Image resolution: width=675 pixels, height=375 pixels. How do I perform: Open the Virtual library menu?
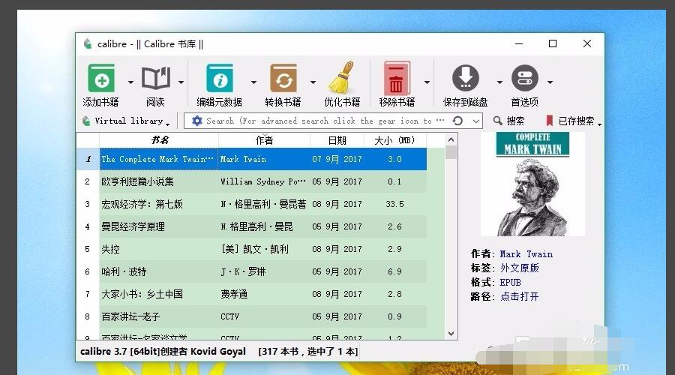pyautogui.click(x=126, y=121)
